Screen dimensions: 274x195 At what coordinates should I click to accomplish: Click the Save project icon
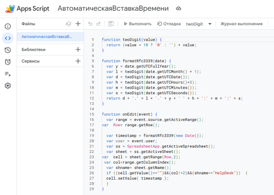(x=111, y=24)
